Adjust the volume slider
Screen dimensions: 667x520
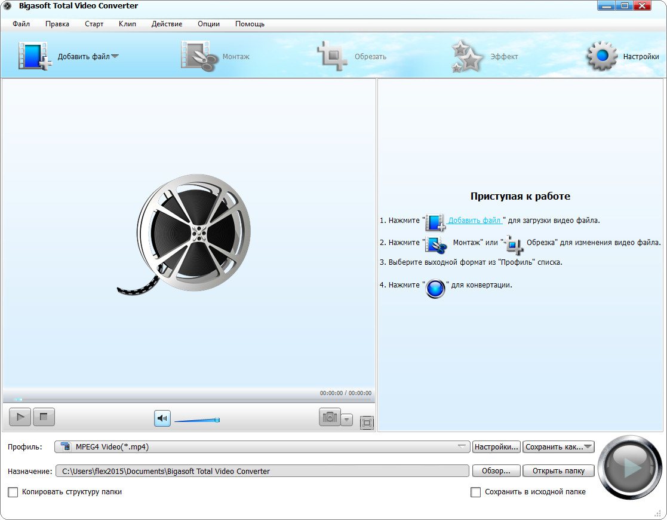tap(197, 420)
